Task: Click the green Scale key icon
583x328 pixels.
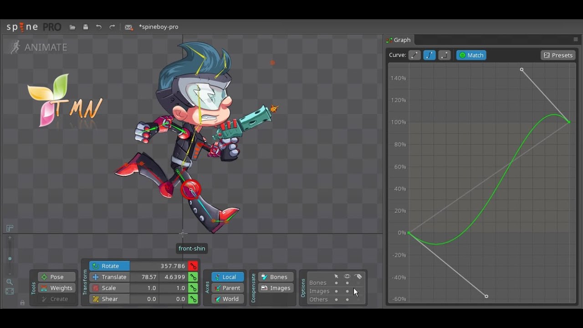Action: point(193,288)
